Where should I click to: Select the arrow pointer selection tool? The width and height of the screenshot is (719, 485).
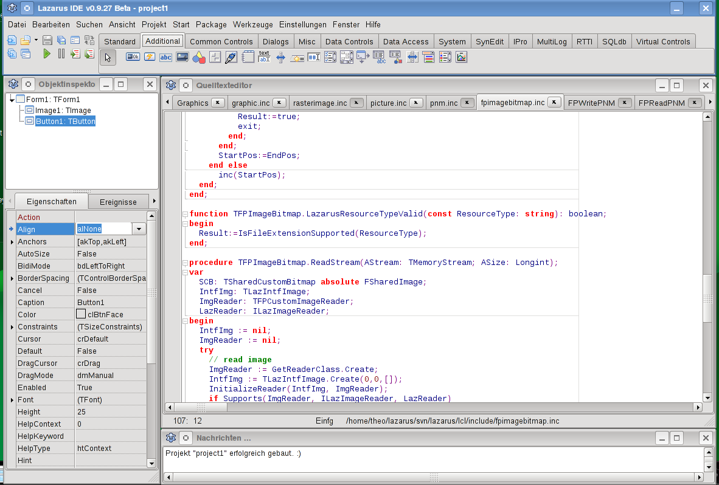pyautogui.click(x=108, y=58)
